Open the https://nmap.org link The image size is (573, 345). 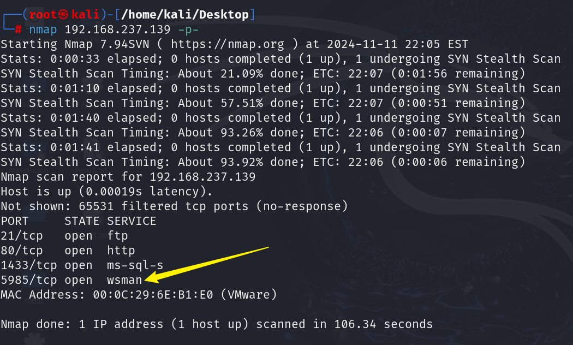tap(228, 44)
